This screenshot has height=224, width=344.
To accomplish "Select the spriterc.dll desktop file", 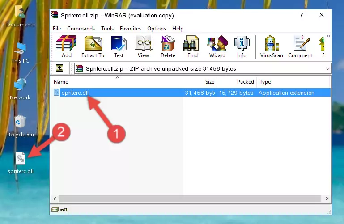I will 21,163.
